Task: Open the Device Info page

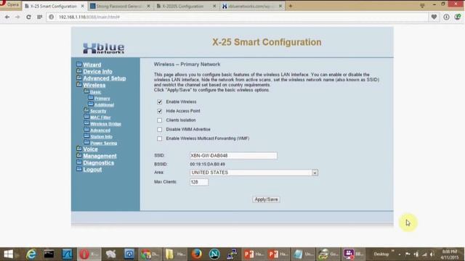Action: tap(97, 72)
